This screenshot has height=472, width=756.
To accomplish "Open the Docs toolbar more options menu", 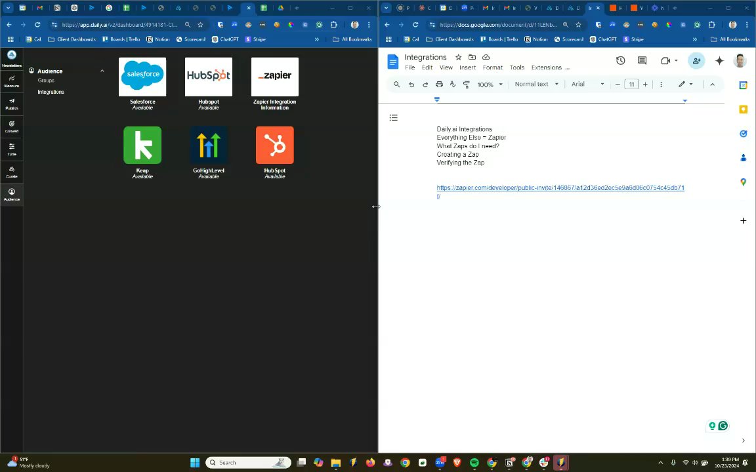I will (661, 85).
